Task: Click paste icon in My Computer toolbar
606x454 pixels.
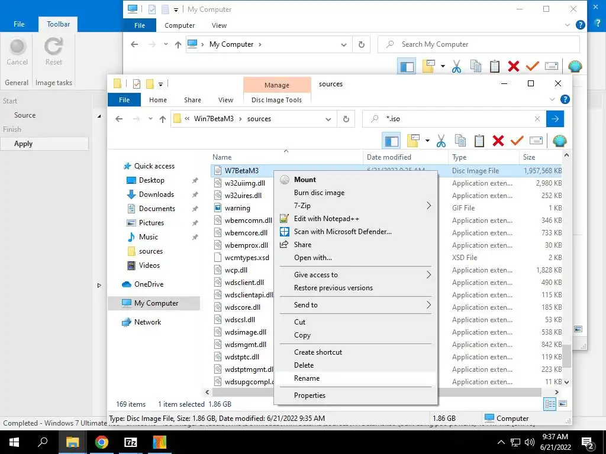Action: (x=495, y=66)
